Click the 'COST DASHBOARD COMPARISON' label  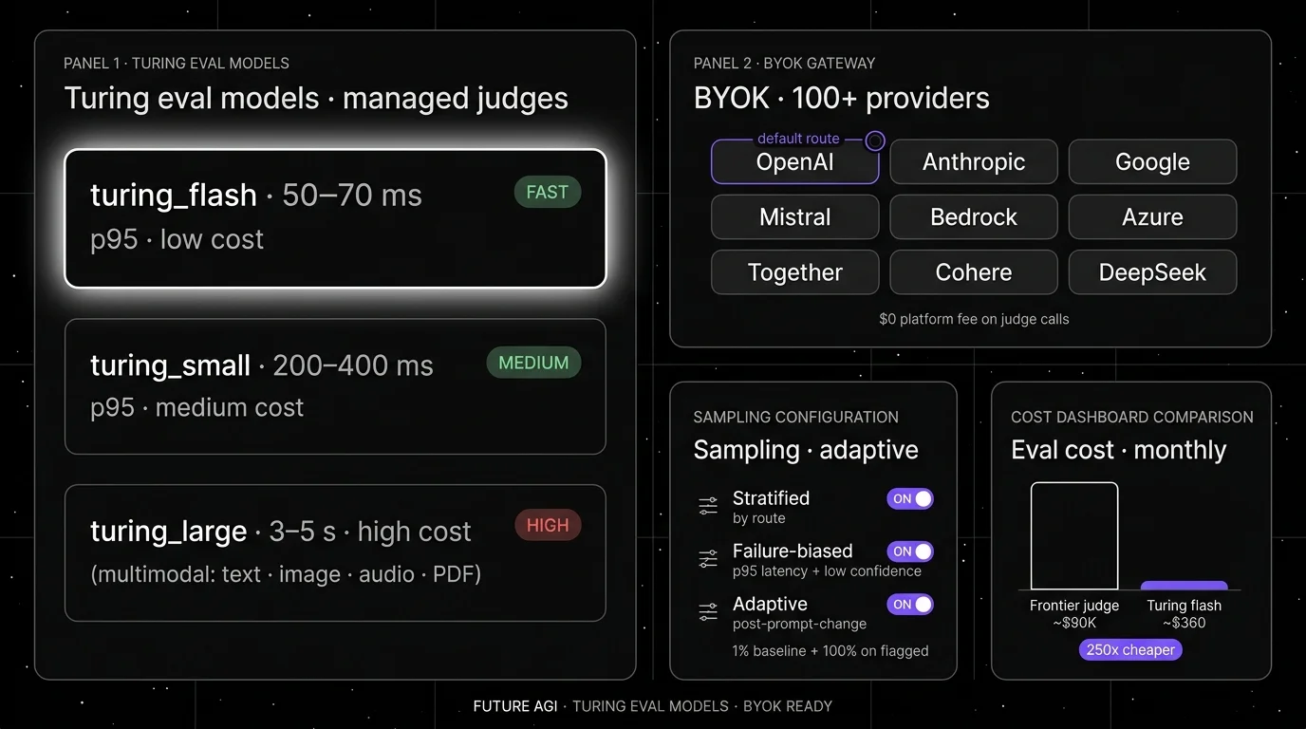point(1132,418)
